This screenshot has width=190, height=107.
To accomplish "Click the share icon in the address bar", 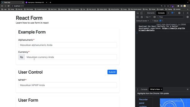I will (165, 6).
